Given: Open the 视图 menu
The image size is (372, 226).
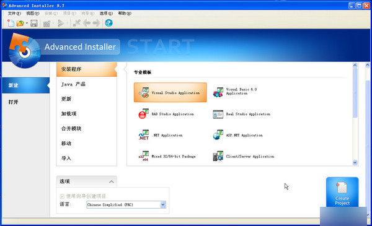Looking at the screenshot, I should pos(32,13).
